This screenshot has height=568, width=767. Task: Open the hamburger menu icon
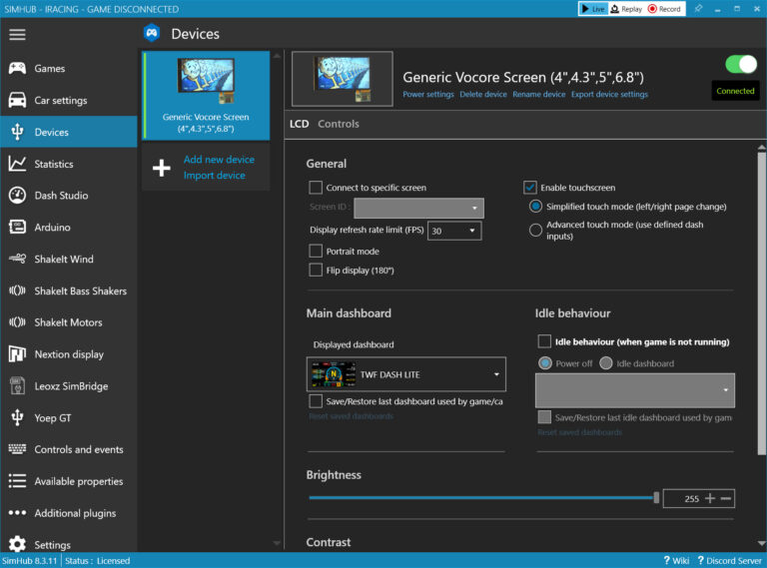click(17, 34)
